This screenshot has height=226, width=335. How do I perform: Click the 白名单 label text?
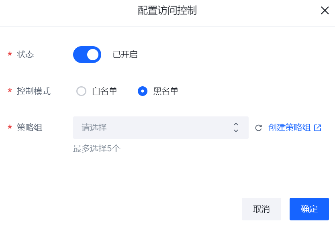[105, 91]
